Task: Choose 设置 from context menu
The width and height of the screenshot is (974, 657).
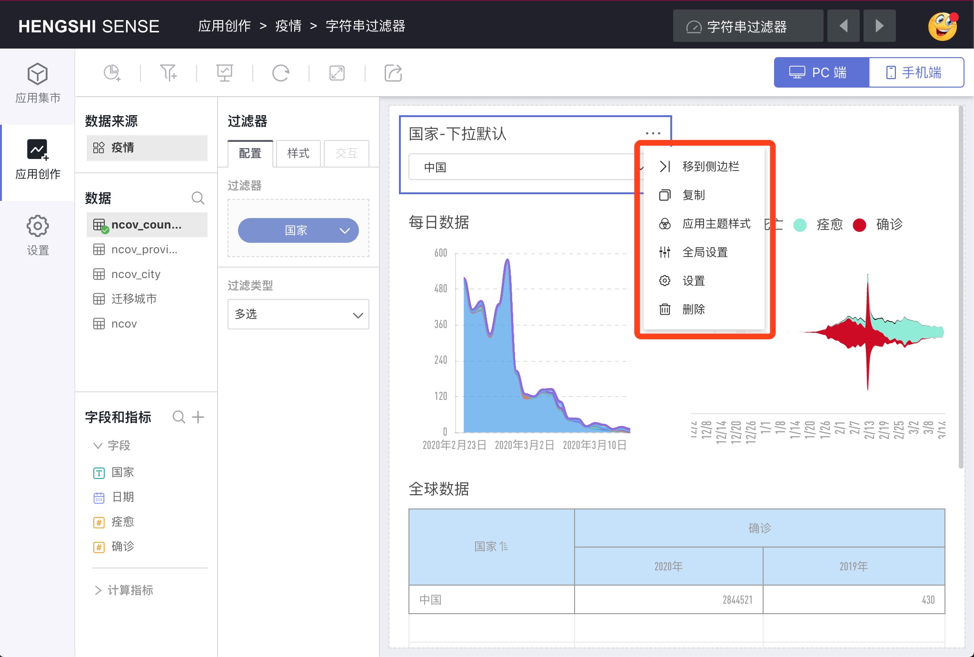Action: (704, 281)
